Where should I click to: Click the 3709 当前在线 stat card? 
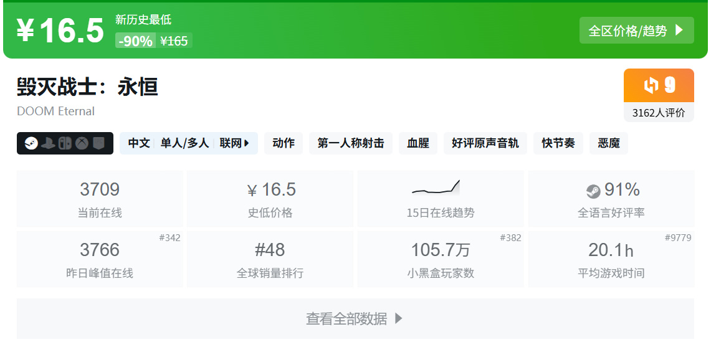tap(100, 199)
